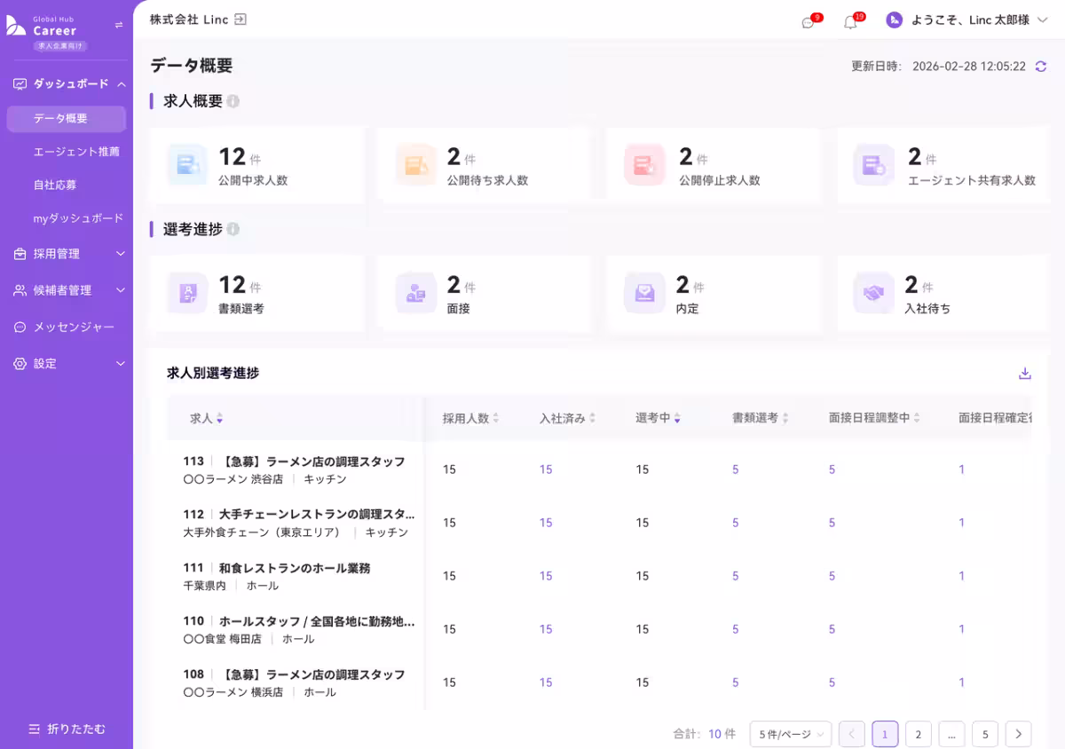1065x749 pixels.
Task: Click the logout icon next to 株式会社 Linc
Action: pyautogui.click(x=241, y=20)
